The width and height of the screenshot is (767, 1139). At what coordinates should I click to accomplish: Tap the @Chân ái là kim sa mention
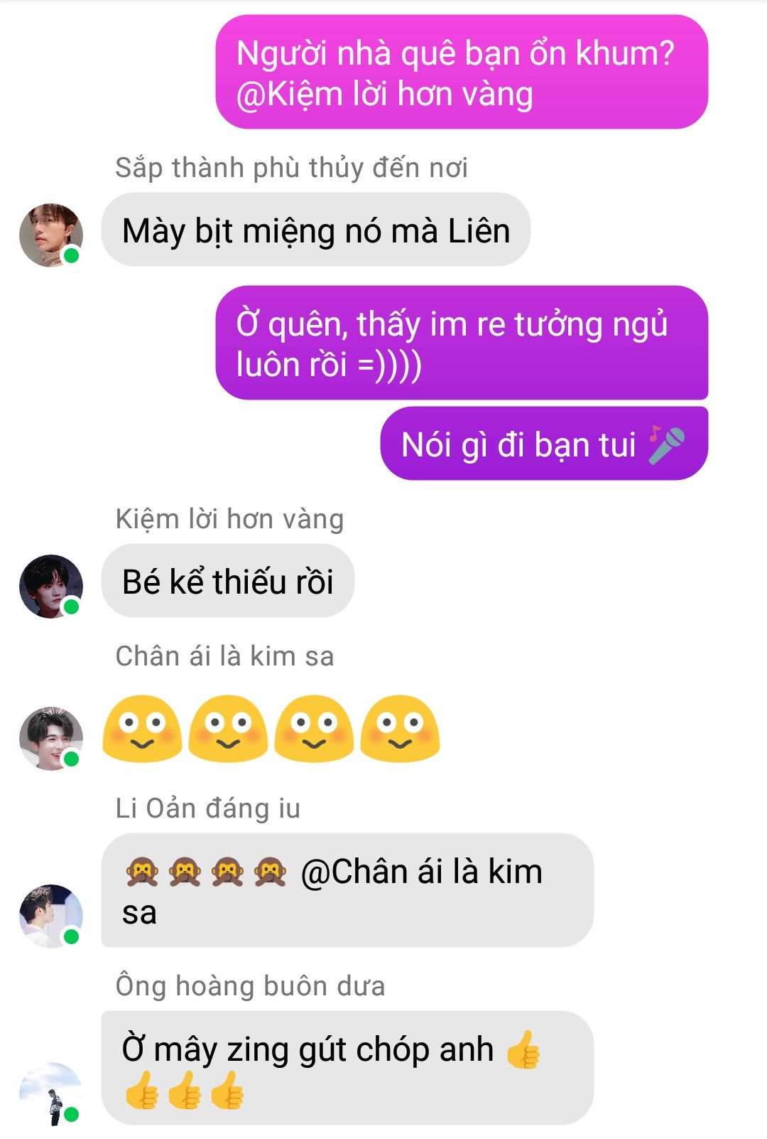[332, 892]
